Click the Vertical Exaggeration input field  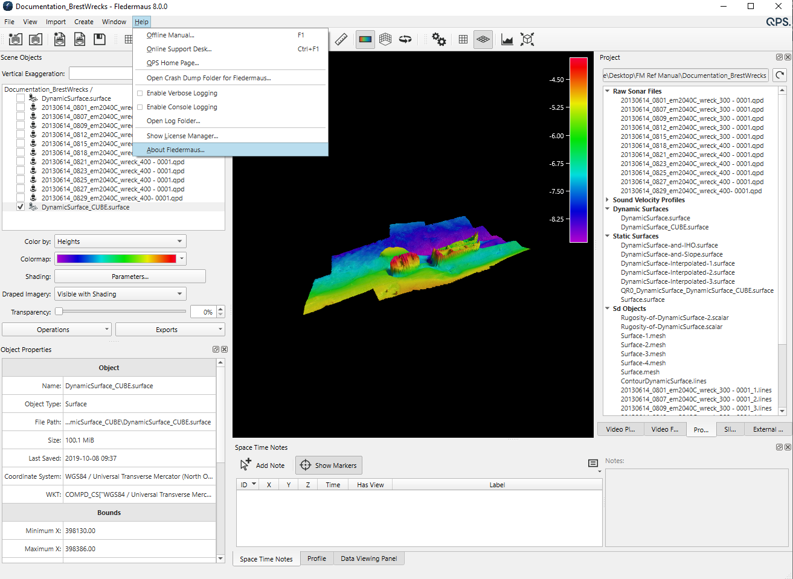pos(100,74)
